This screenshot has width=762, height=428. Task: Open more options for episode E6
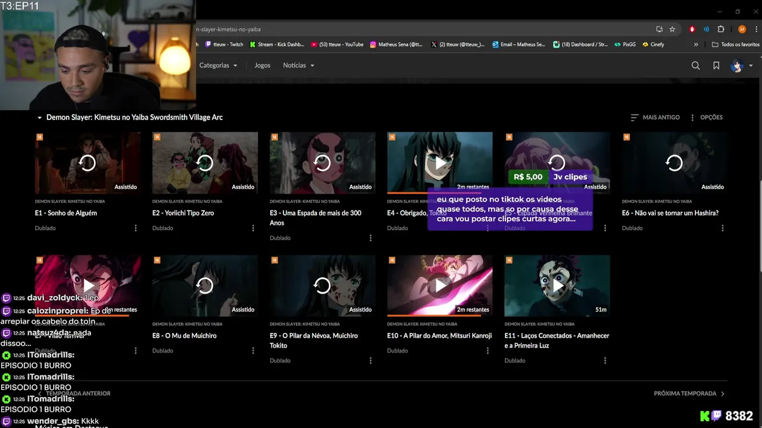click(x=722, y=228)
